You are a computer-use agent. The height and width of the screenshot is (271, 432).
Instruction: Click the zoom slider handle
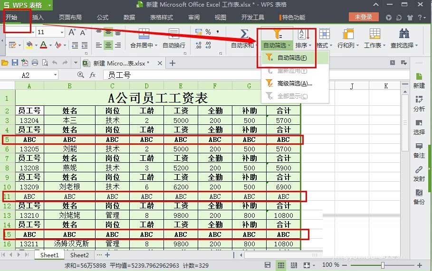(x=383, y=265)
